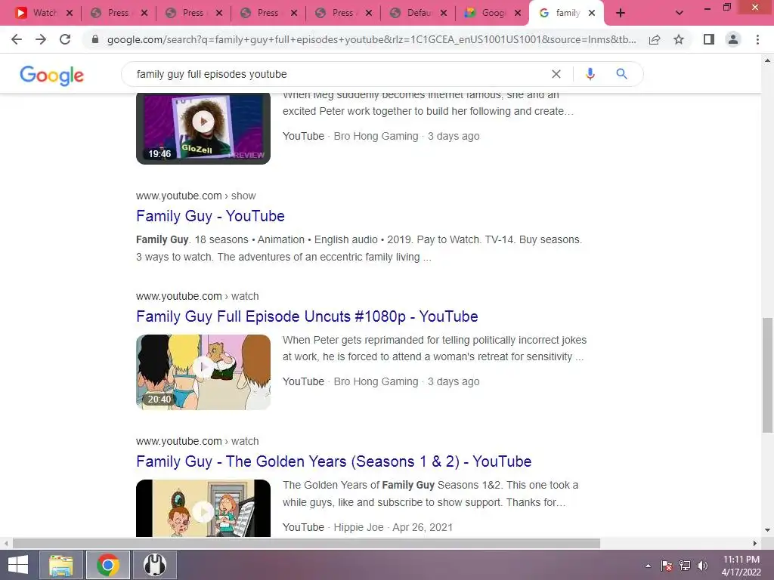
Task: Go forward with the browser forward arrow
Action: coord(41,39)
